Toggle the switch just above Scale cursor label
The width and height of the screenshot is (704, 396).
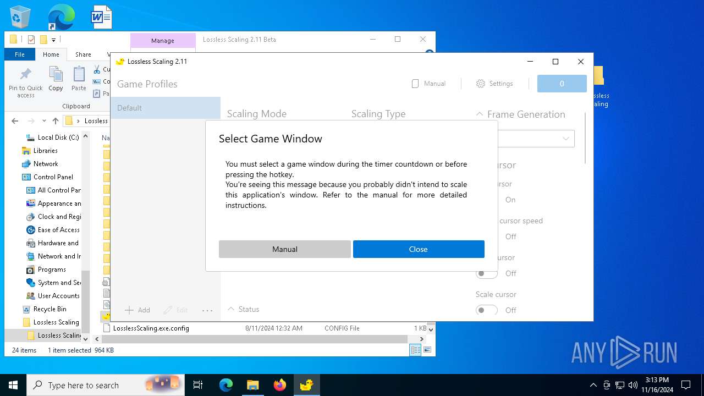487,273
